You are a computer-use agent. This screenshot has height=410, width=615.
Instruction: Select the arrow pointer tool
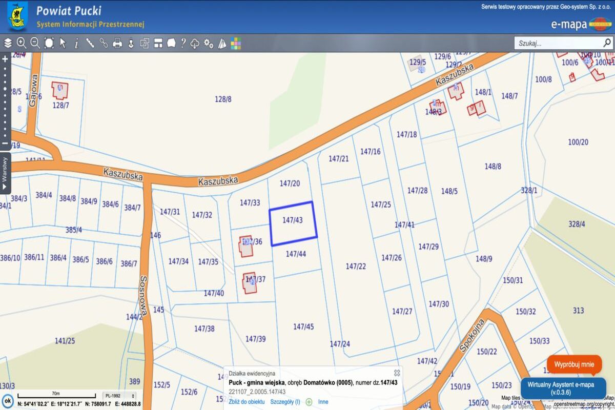63,43
